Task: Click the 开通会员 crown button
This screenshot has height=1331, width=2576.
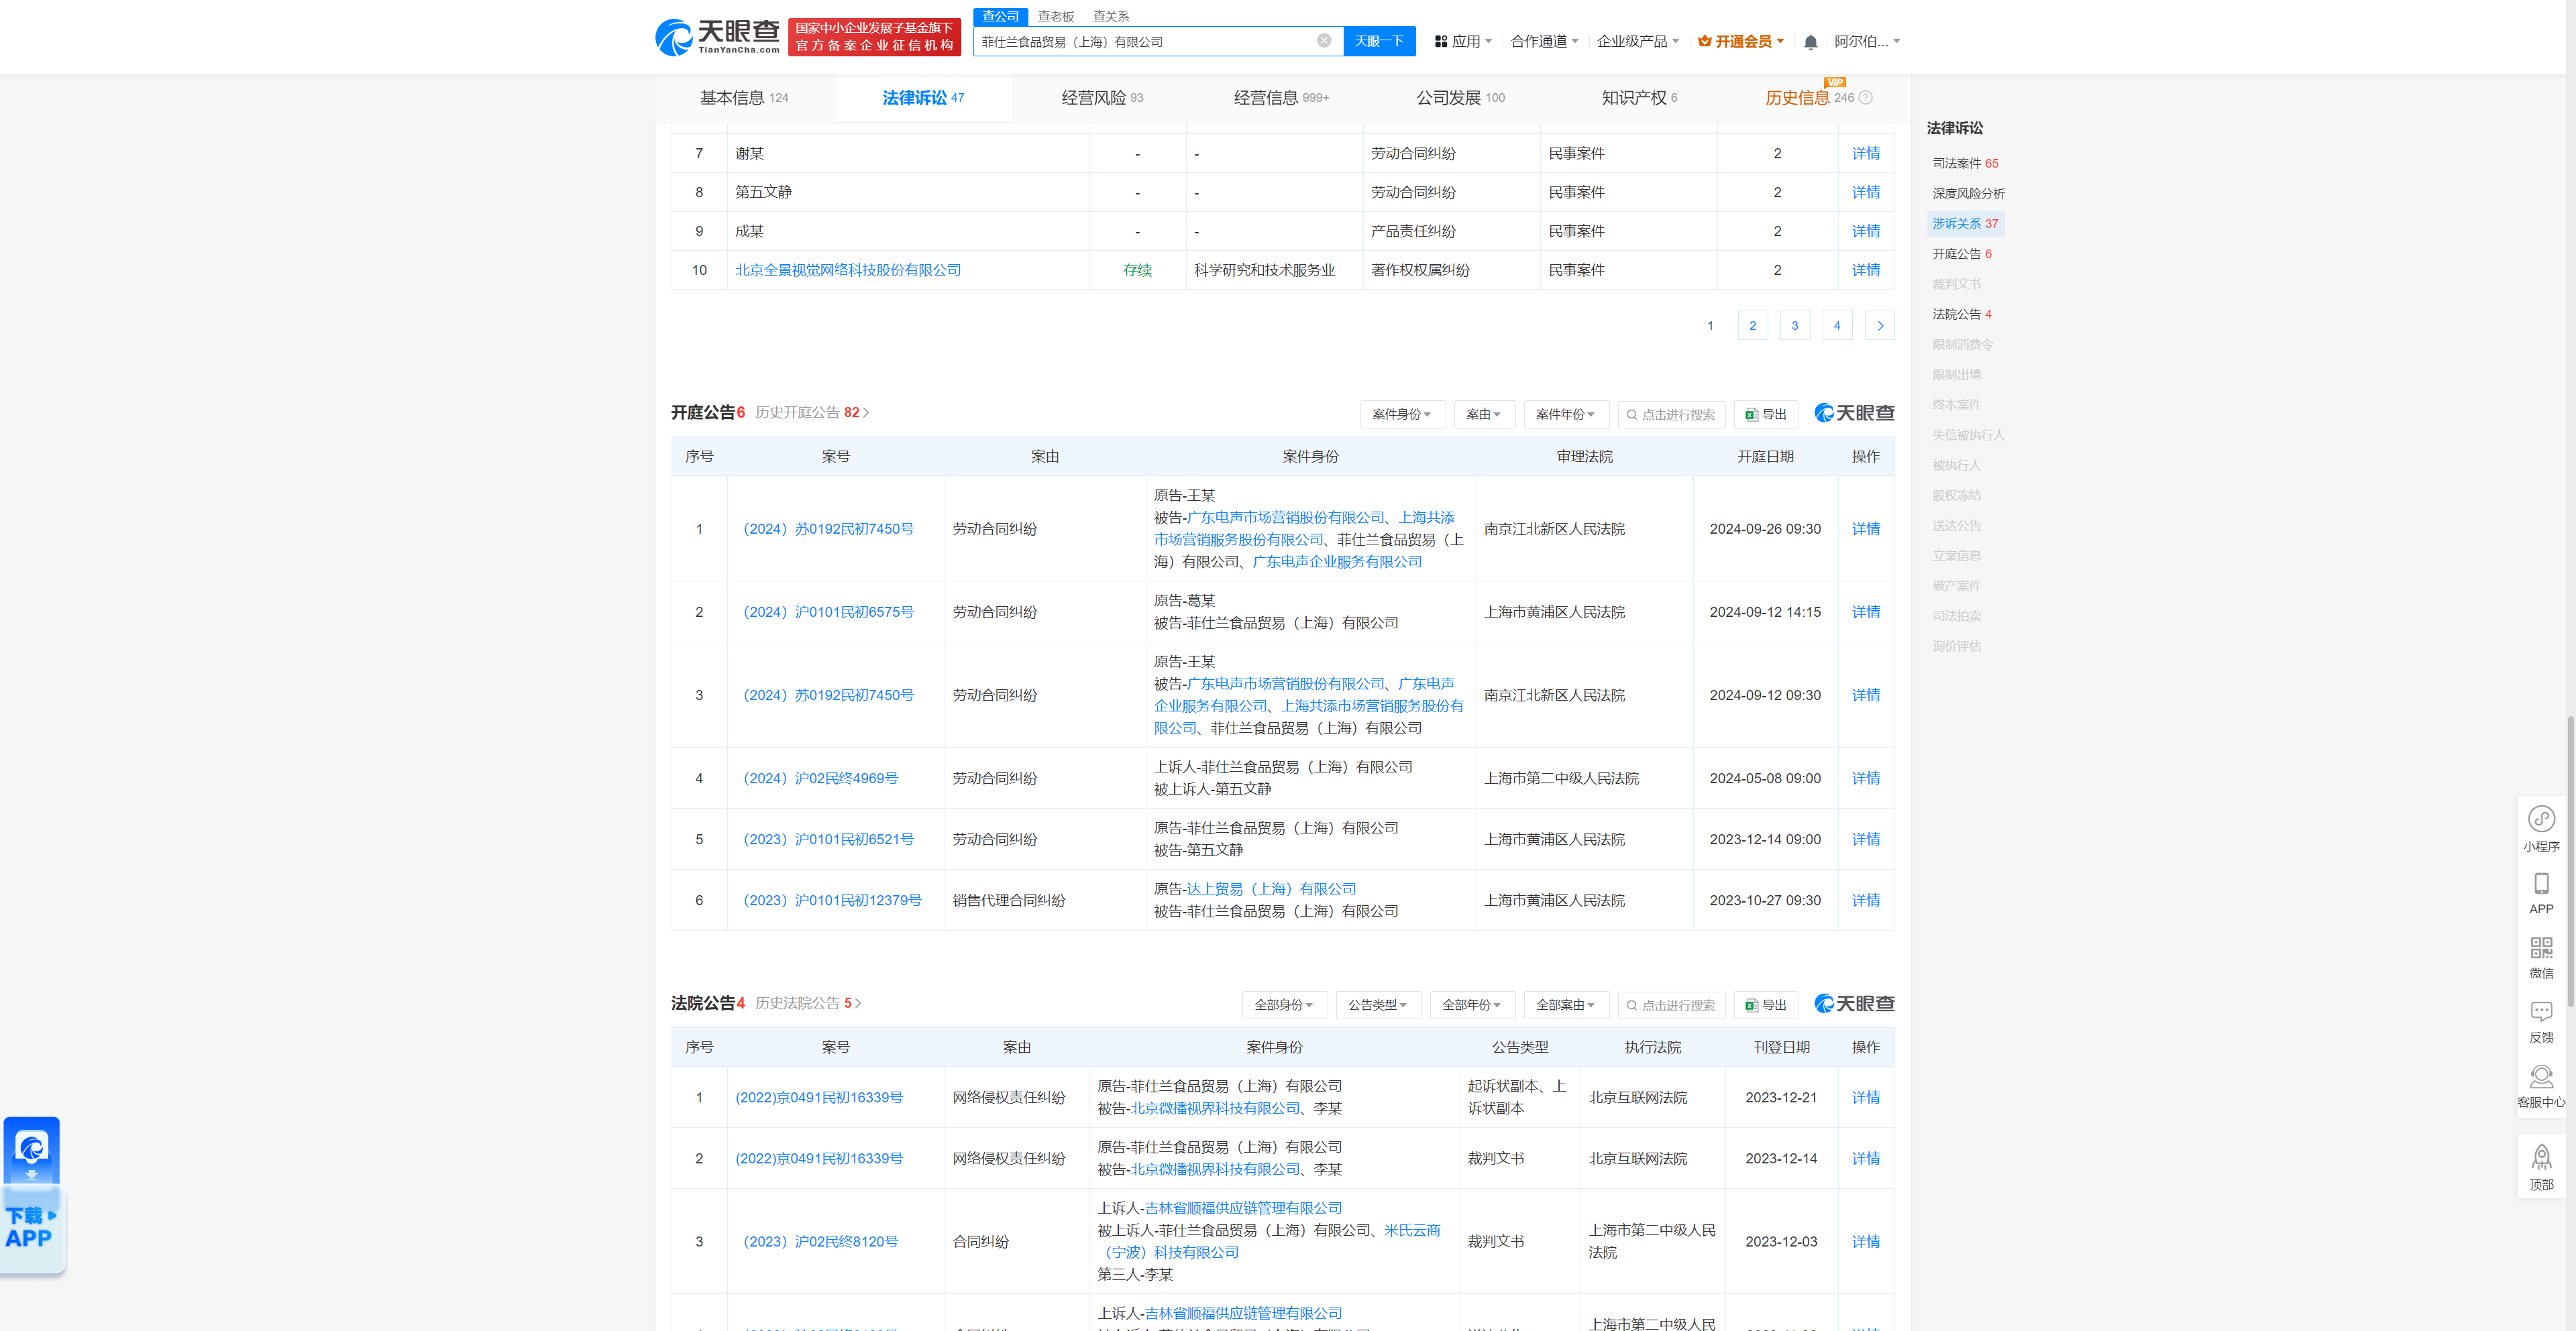Action: [1741, 42]
